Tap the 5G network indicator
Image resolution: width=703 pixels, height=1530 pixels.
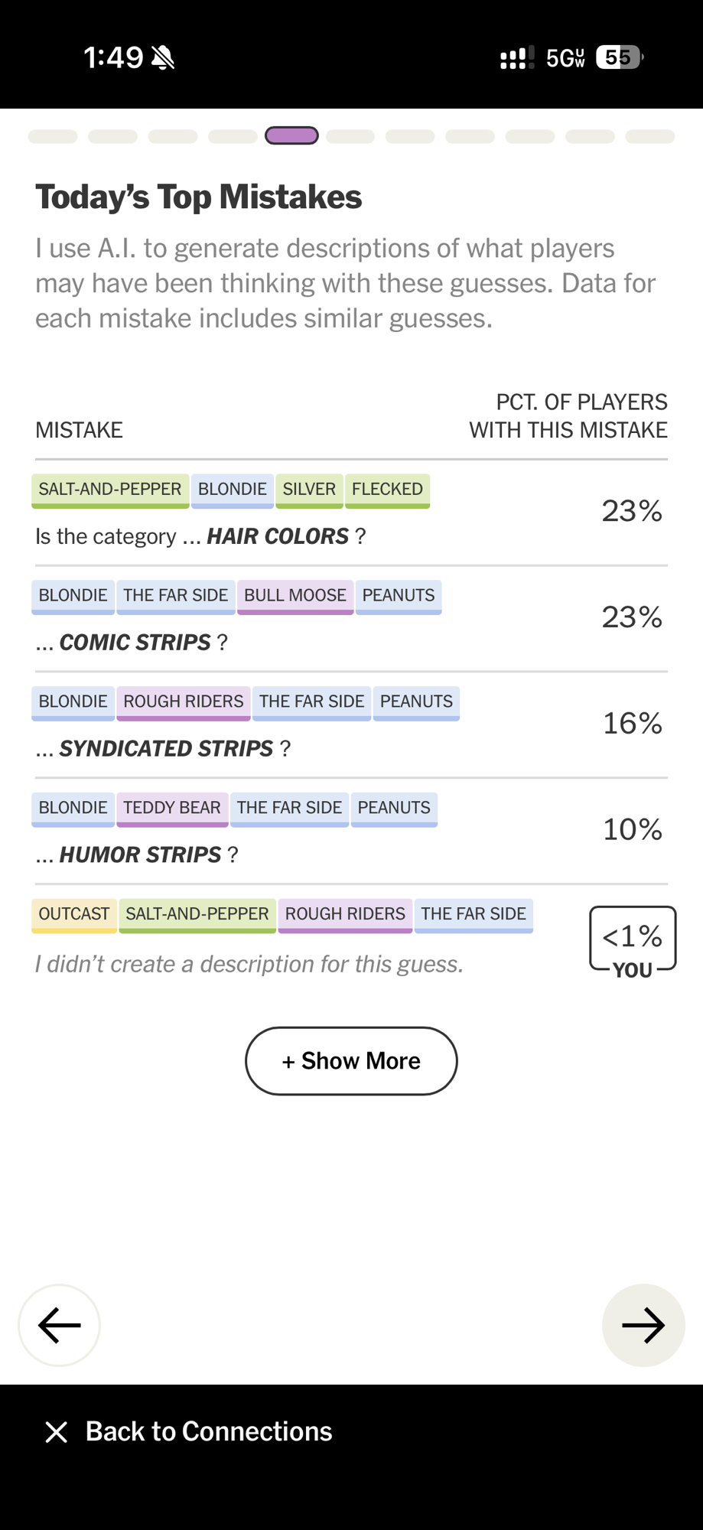coord(565,58)
